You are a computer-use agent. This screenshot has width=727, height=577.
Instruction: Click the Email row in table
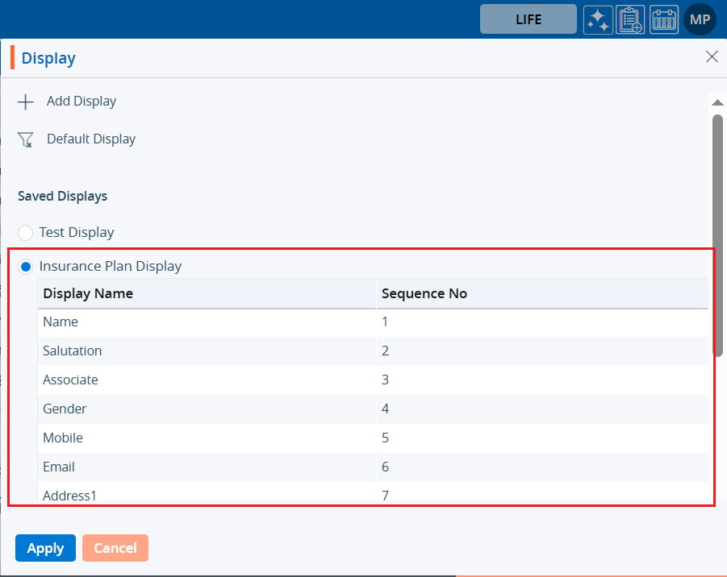click(59, 467)
